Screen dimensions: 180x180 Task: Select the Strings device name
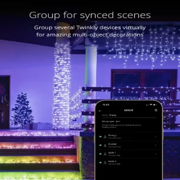pyautogui.click(x=112, y=135)
